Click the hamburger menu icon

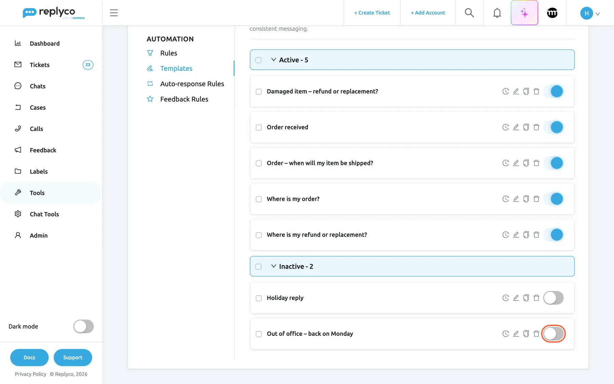(114, 13)
